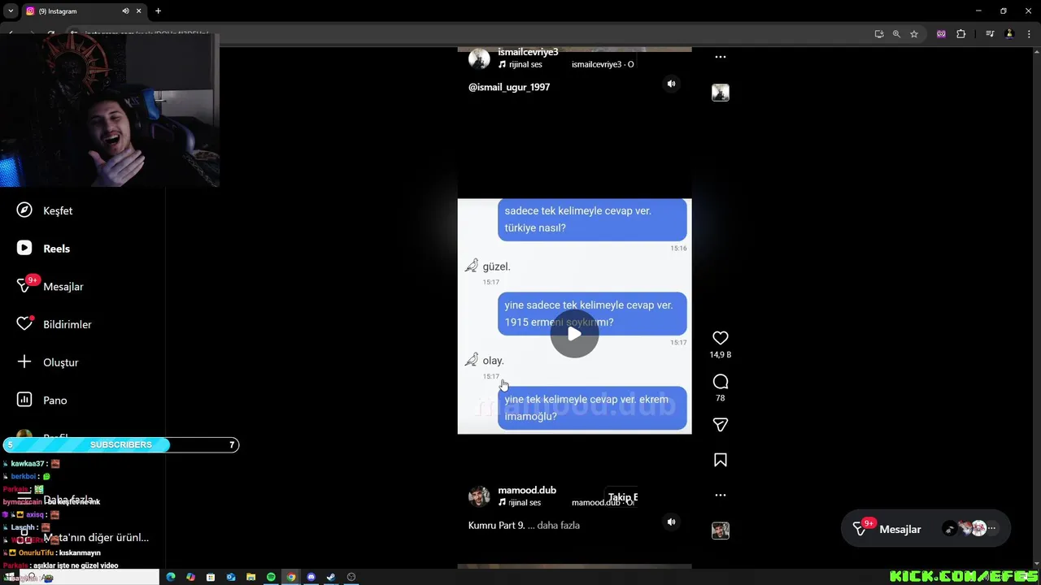Open more options for the ismailcevriye3 reel

pos(720,57)
